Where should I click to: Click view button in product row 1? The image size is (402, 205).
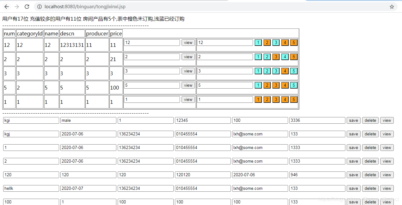(x=188, y=100)
